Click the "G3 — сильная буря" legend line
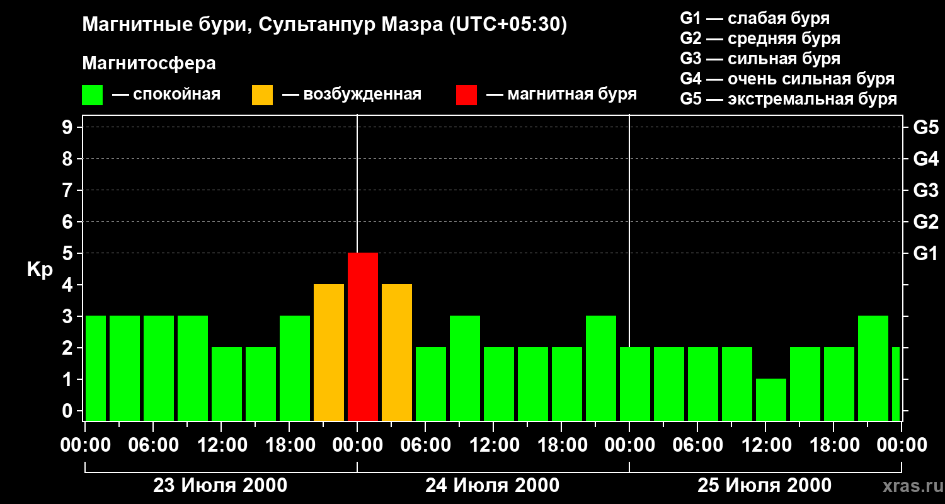Image resolution: width=945 pixels, height=504 pixels. click(x=760, y=59)
